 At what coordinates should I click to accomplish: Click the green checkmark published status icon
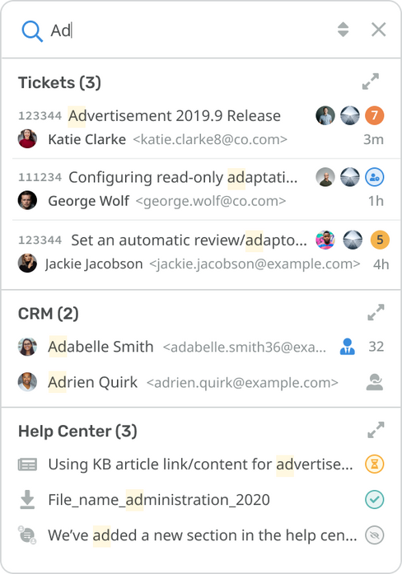click(375, 500)
